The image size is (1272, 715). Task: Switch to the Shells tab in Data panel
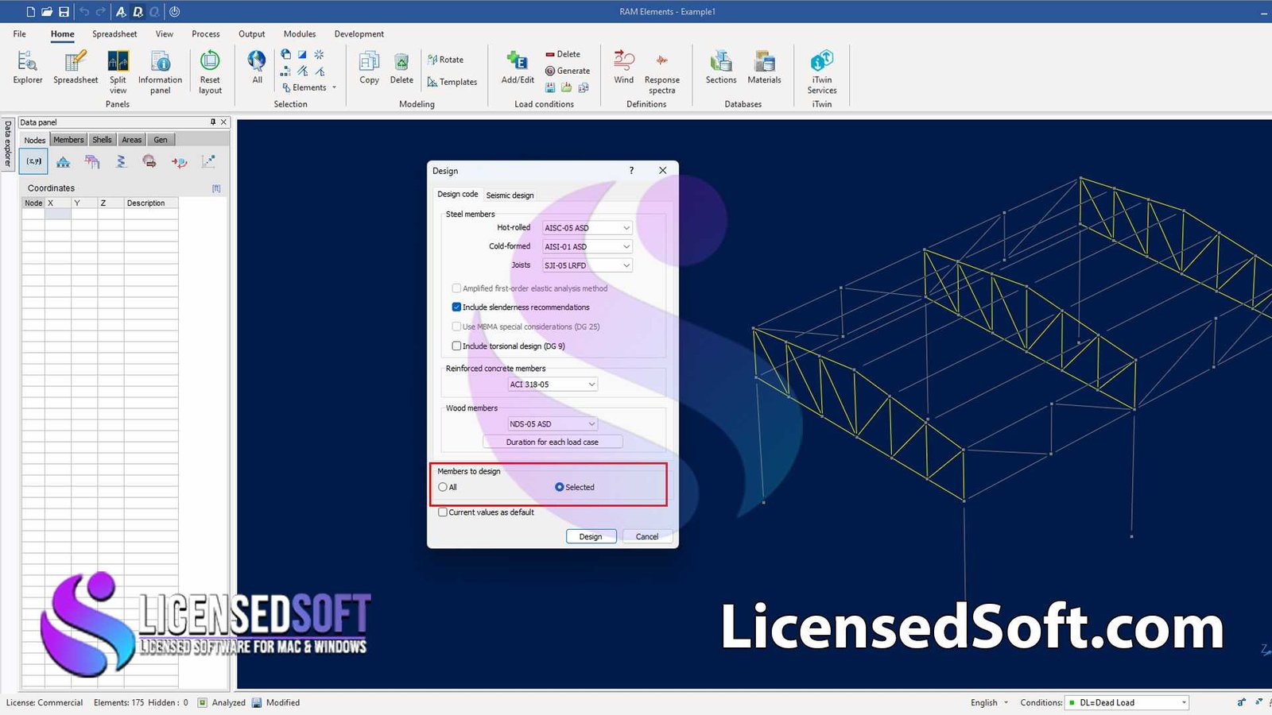(102, 140)
